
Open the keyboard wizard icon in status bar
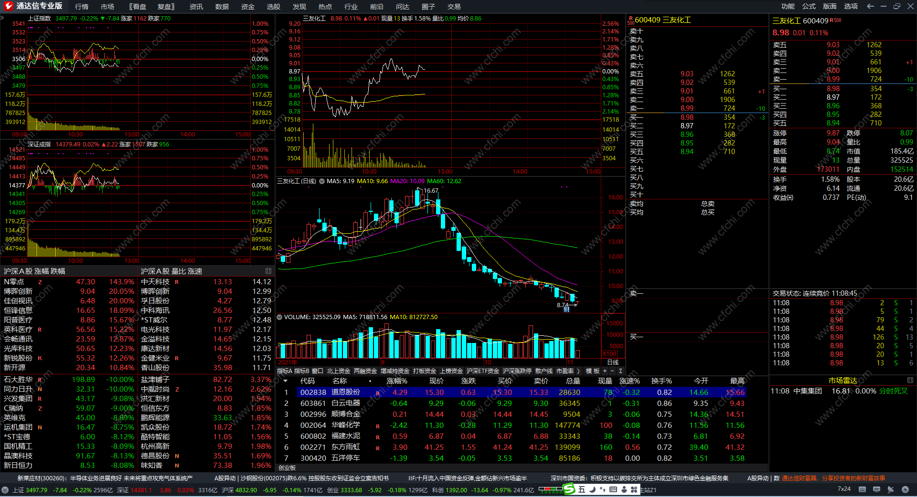[x=862, y=489]
